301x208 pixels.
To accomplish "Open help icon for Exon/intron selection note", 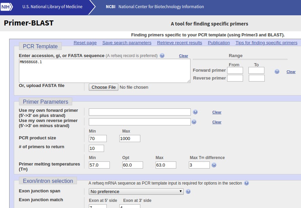I will 246,183.
